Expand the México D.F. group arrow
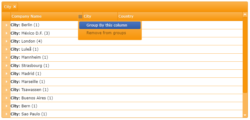 (x=6, y=33)
